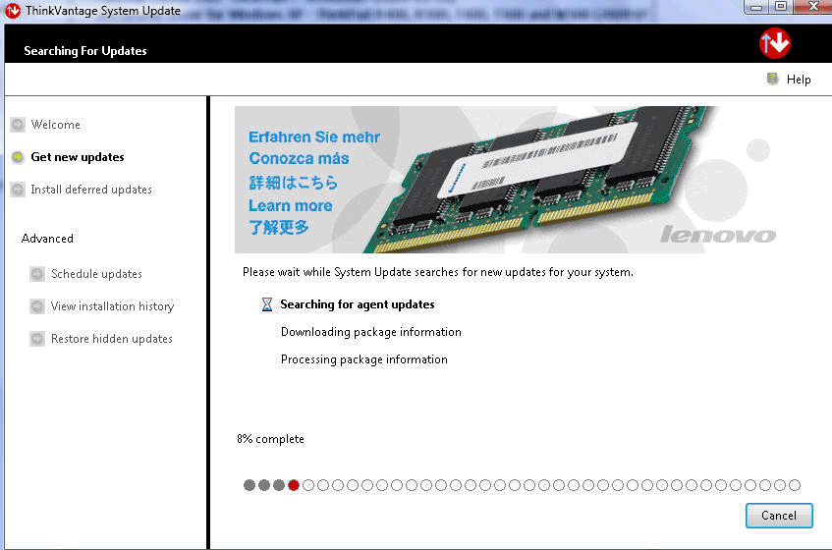Click the 8% complete status text
Viewport: 832px width, 550px height.
point(270,439)
